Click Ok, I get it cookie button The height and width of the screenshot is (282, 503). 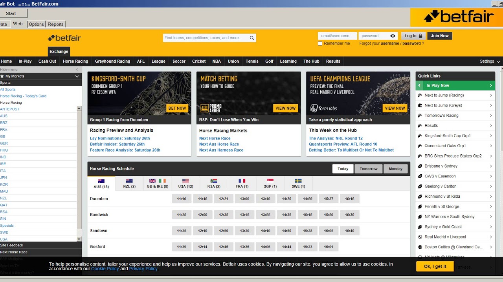click(x=435, y=266)
